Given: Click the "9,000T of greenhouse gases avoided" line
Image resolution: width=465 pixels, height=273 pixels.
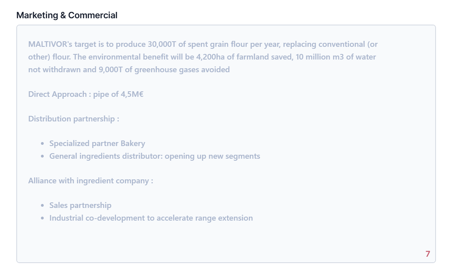Looking at the screenshot, I should click(x=164, y=70).
